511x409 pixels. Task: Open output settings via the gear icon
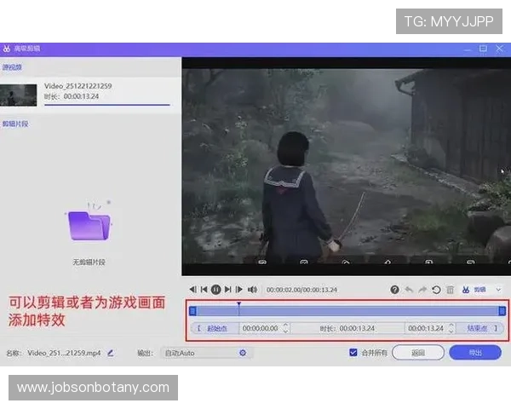243,353
